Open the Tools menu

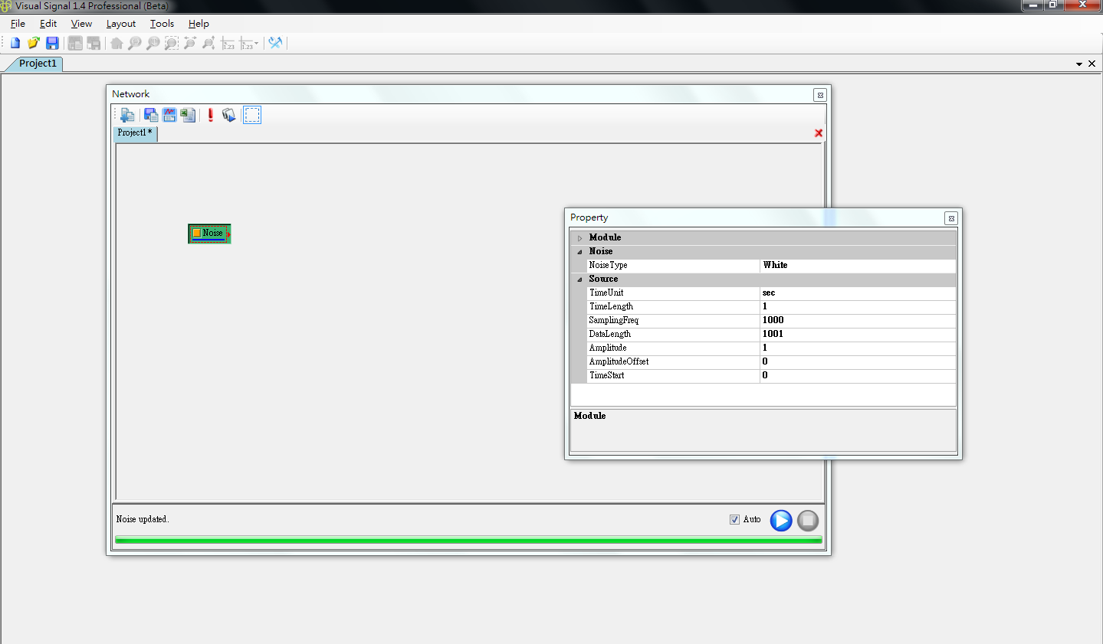pyautogui.click(x=162, y=24)
